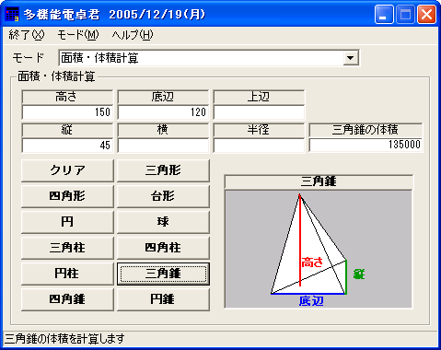Screen dimensions: 441x350
Task: Click the 三角錐 diagram heading
Action: (319, 181)
